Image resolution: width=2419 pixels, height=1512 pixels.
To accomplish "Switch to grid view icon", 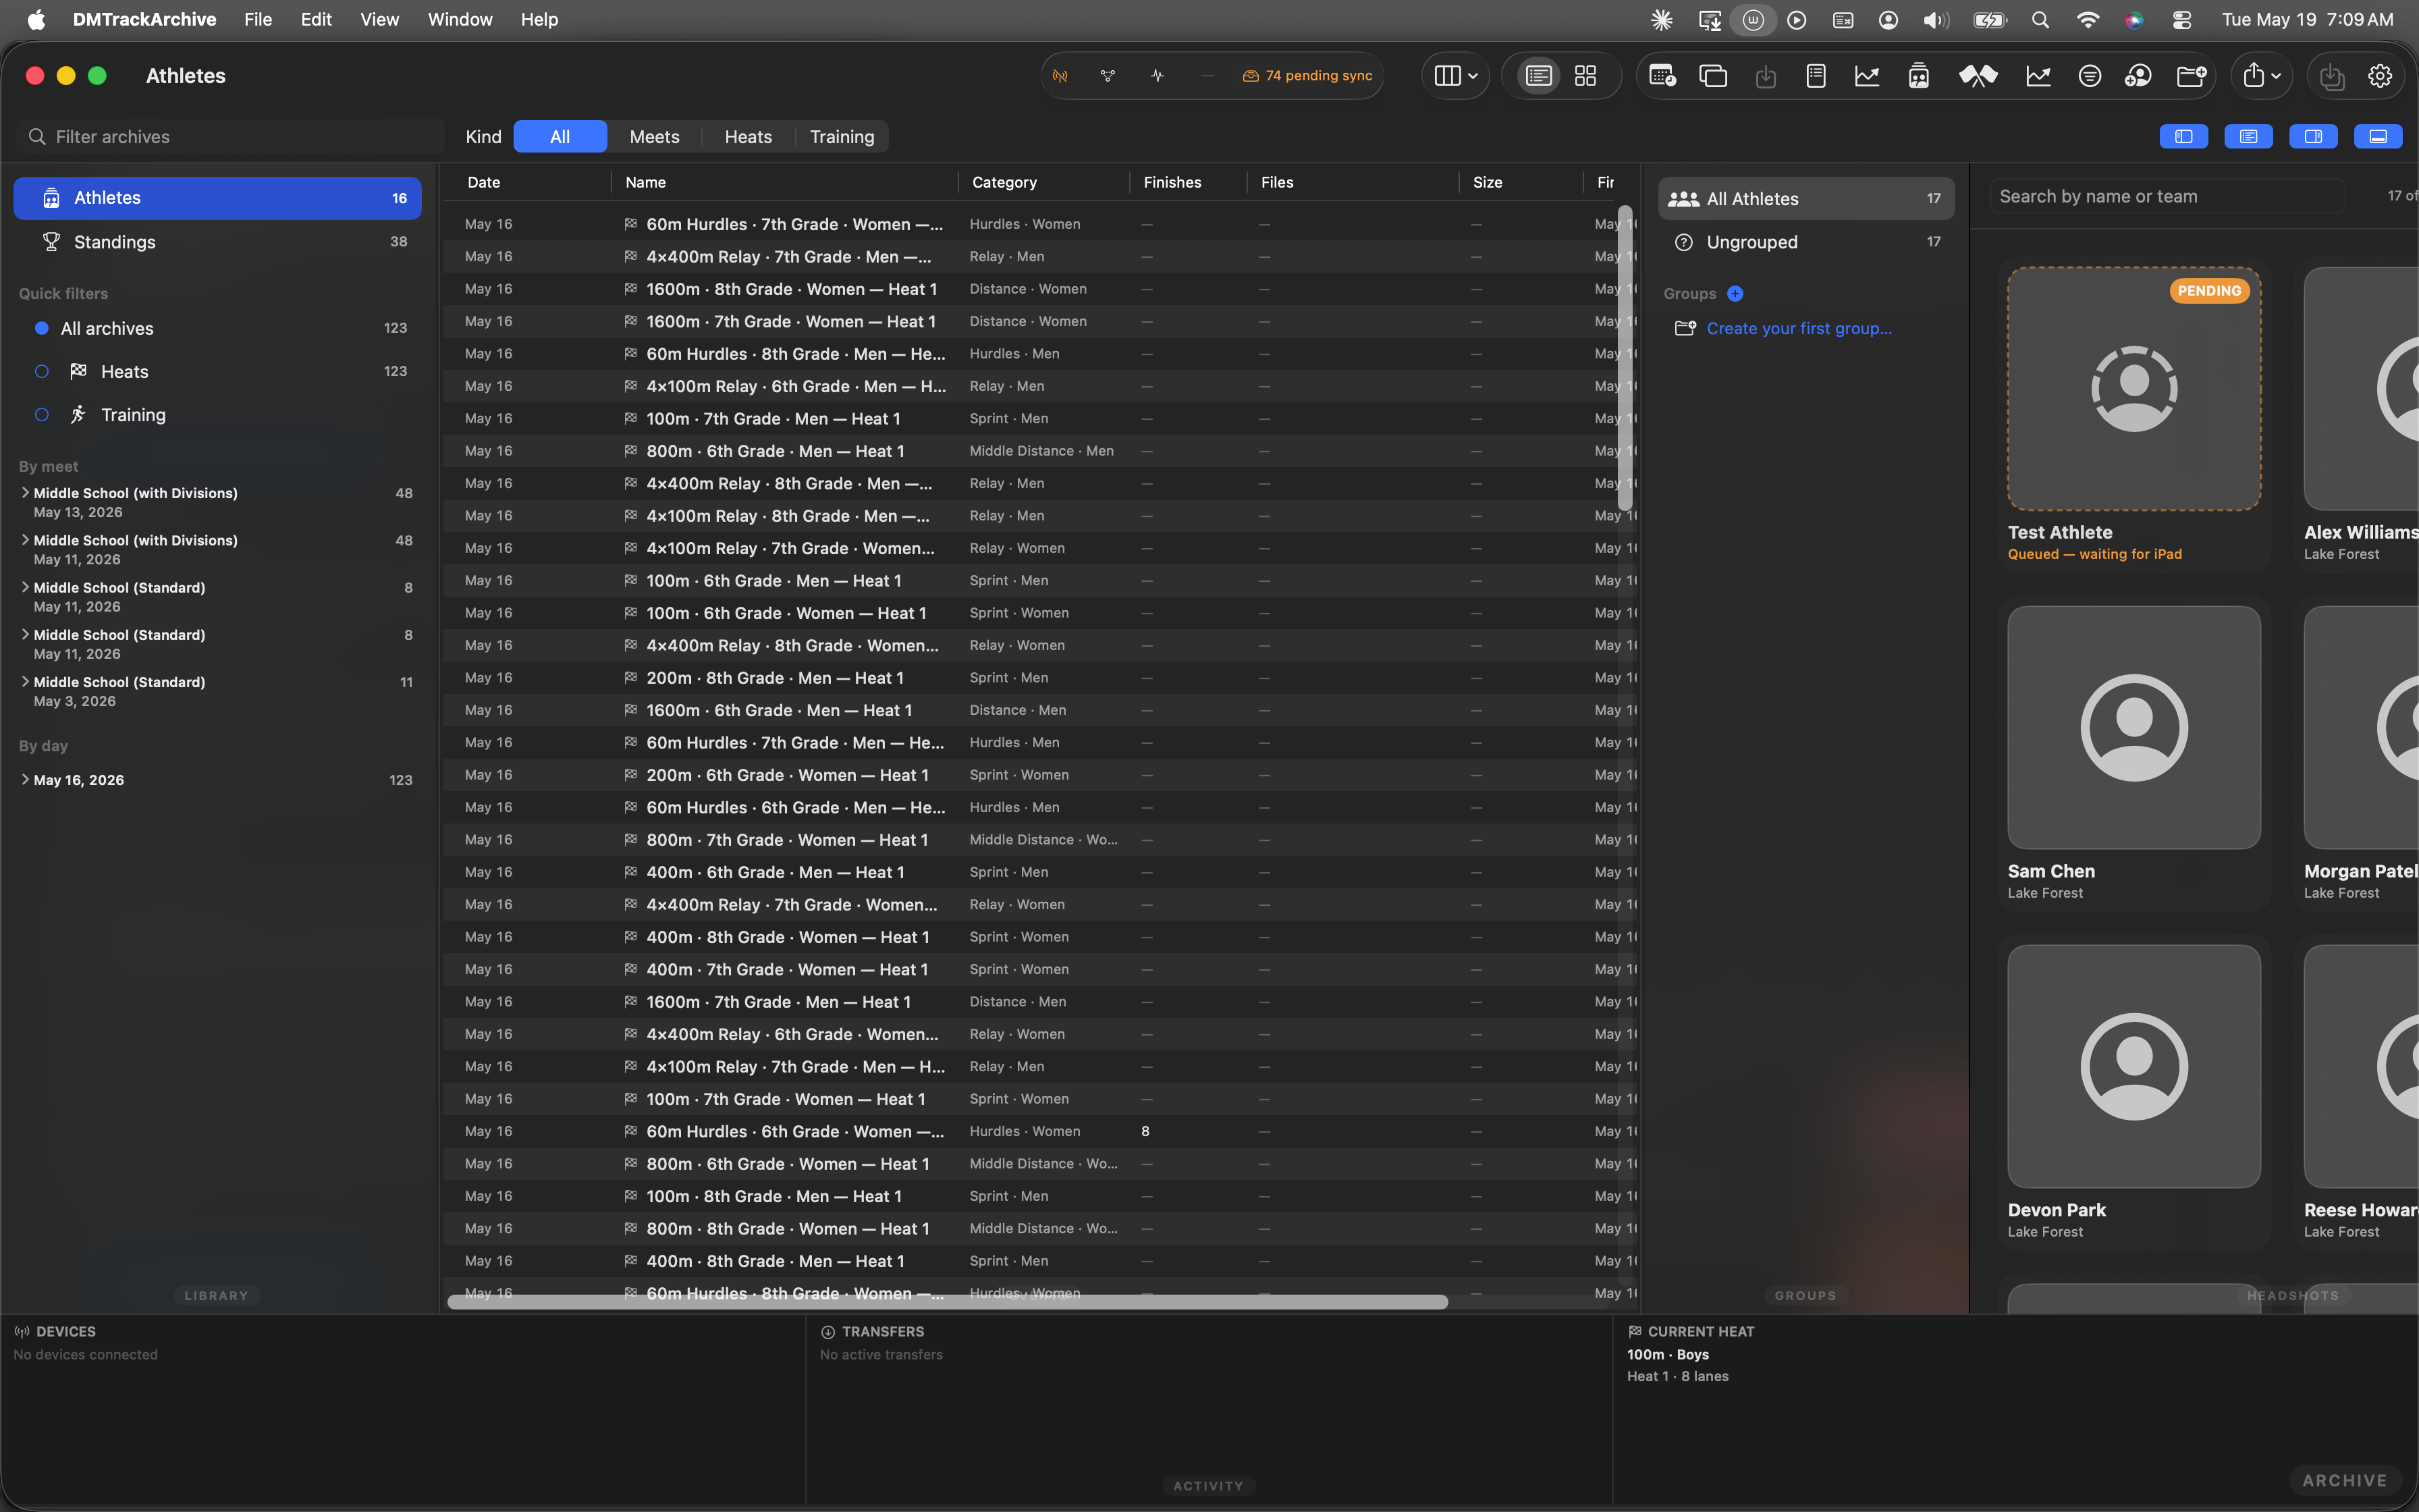I will pos(1585,76).
